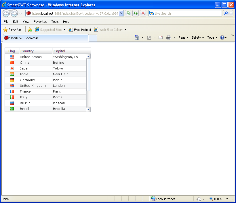Click the grid scroll-up arrow
This screenshot has height=203, width=236.
tap(88, 57)
